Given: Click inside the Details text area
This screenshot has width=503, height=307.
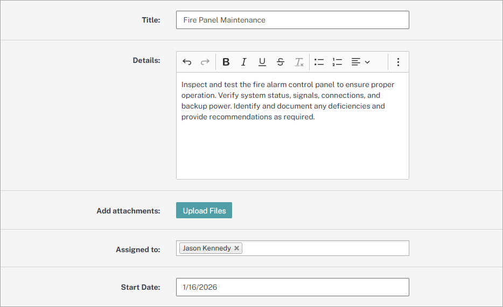Looking at the screenshot, I should (292, 126).
